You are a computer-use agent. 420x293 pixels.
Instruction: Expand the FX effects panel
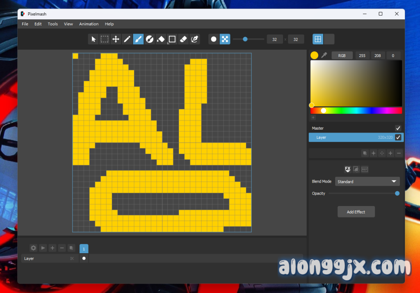347,169
